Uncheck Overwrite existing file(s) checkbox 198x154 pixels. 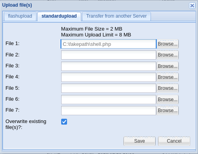[x=64, y=121]
